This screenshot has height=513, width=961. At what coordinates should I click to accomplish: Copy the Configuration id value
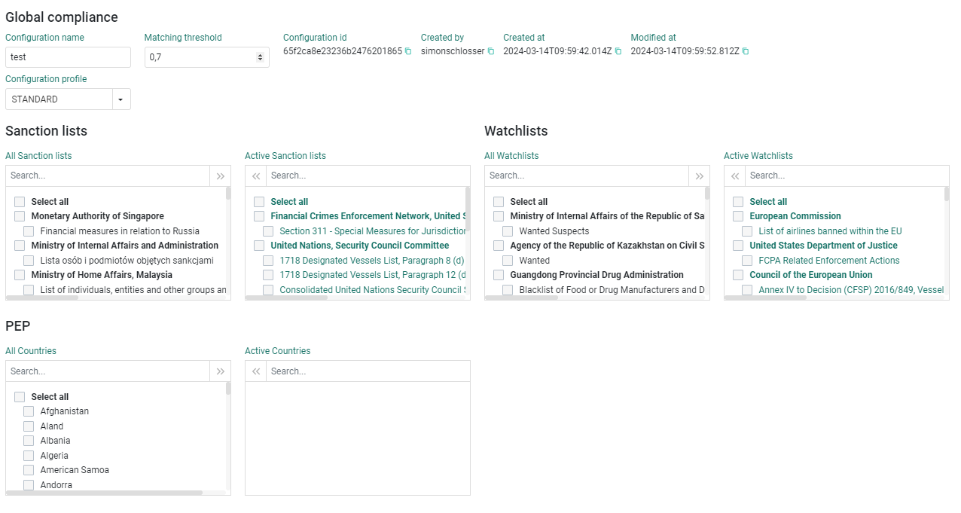[x=408, y=51]
